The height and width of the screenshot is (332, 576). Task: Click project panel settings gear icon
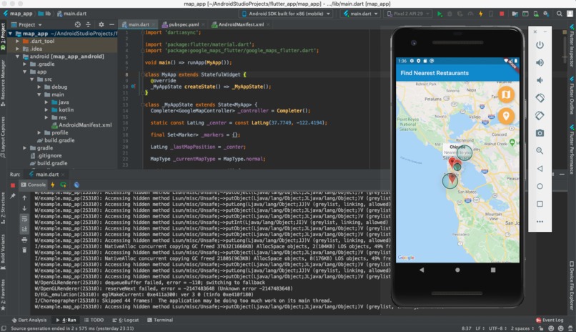tap(101, 24)
